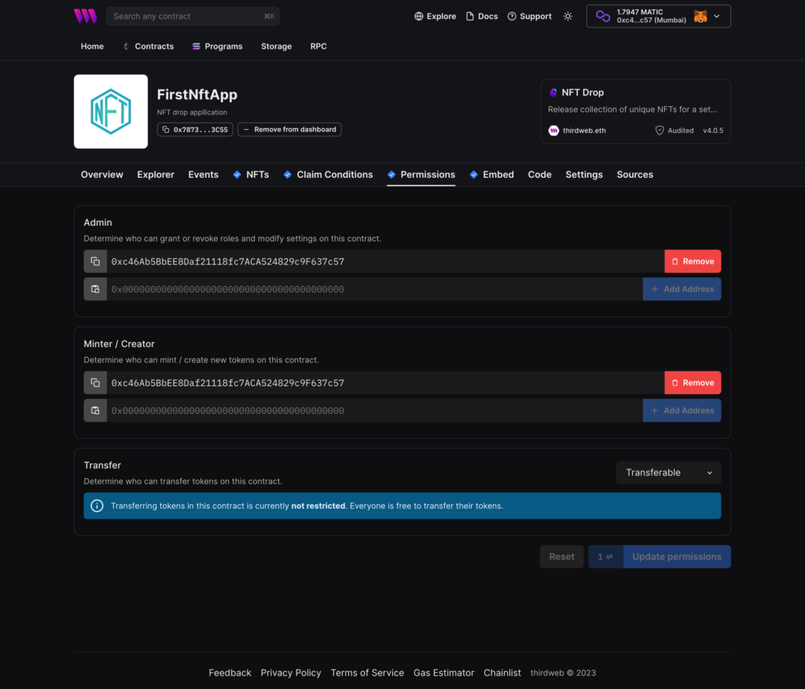Click the version v4.0.5 label
The height and width of the screenshot is (689, 805).
click(x=713, y=131)
